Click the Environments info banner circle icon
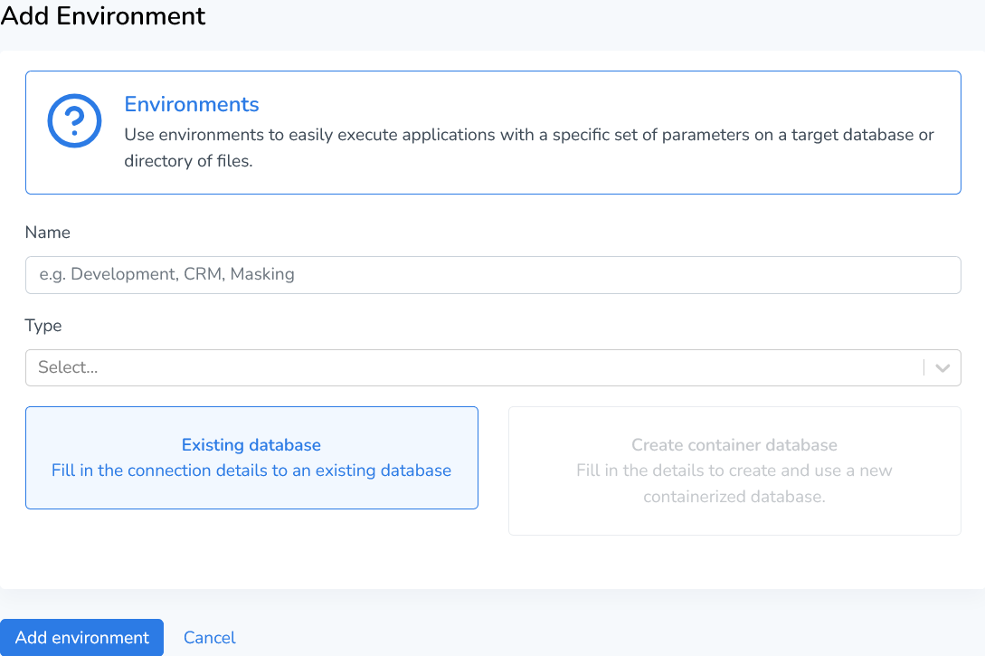The image size is (985, 656). [74, 119]
